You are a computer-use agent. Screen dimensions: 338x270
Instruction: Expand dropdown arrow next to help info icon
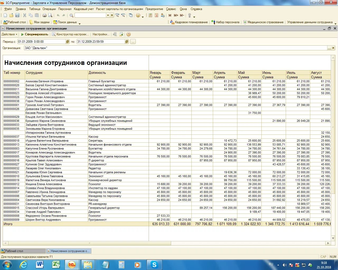click(143, 17)
